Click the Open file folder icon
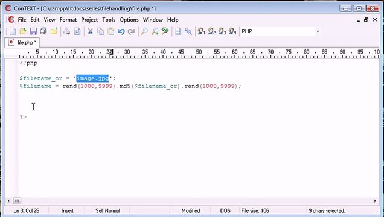Viewport: 384px width, 217px height. 23,31
